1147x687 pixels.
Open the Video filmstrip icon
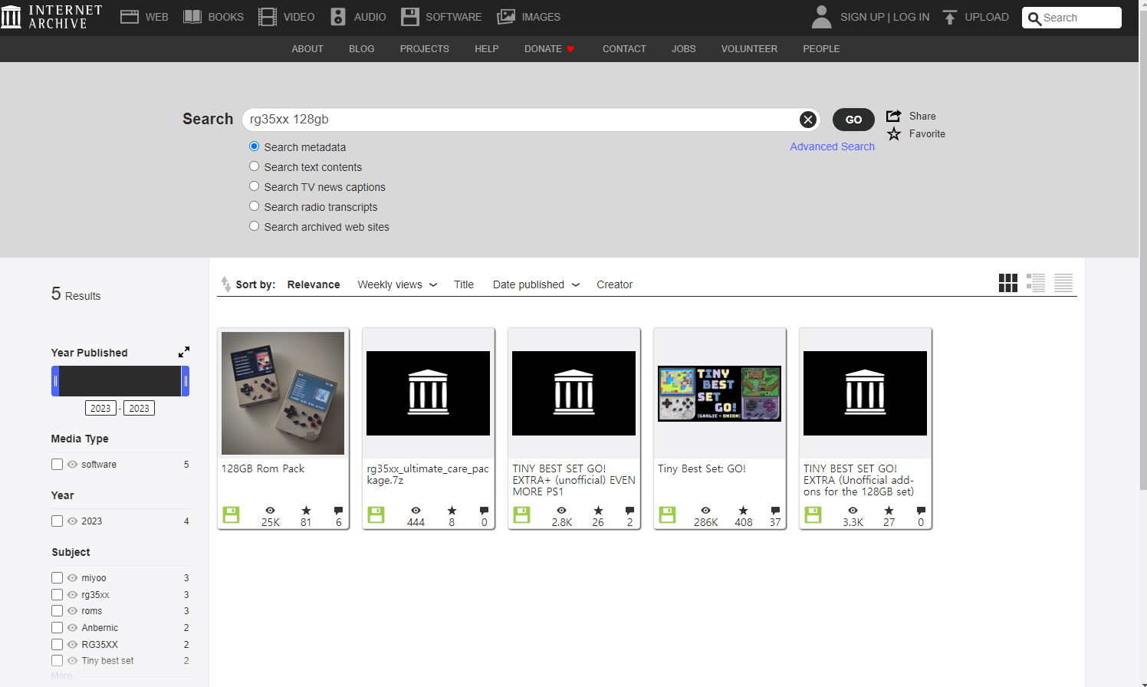tap(268, 17)
